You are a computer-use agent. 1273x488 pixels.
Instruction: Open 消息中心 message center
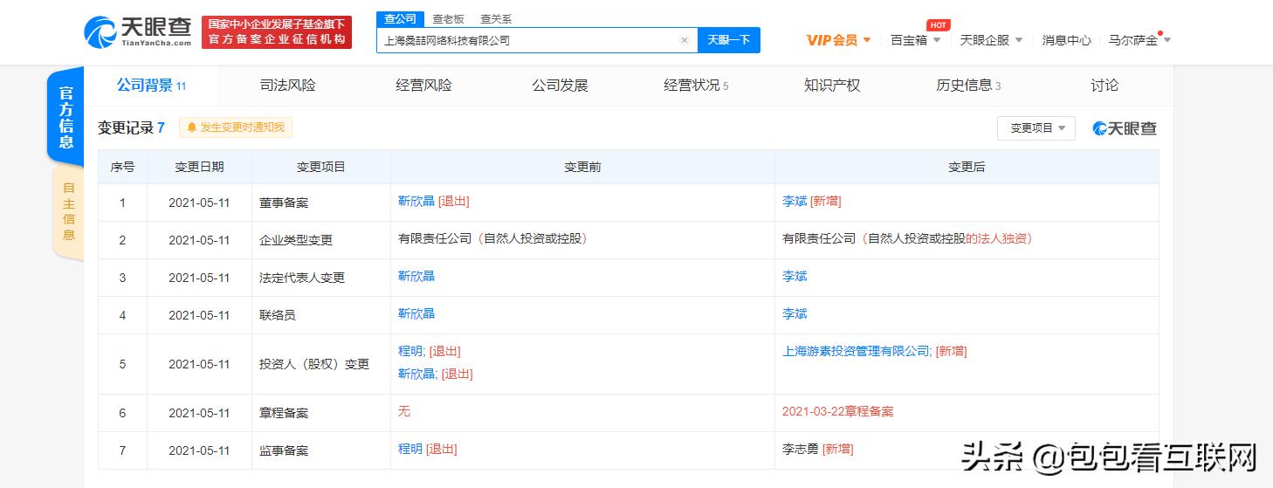(x=1066, y=40)
